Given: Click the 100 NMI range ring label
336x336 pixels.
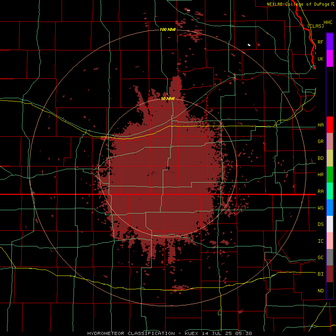Looking at the screenshot, I should pos(168,29).
